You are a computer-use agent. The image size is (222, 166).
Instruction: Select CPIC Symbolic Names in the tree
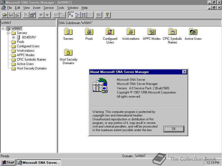(31, 59)
